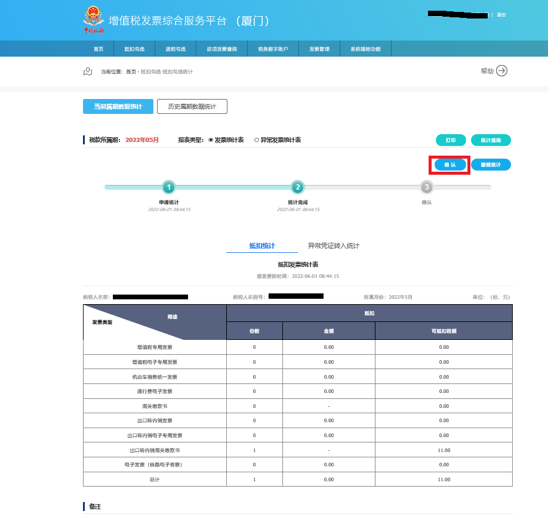Screen dimensions: 548x517
Task: Click step 1 申请统计 circle
Action: [169, 187]
